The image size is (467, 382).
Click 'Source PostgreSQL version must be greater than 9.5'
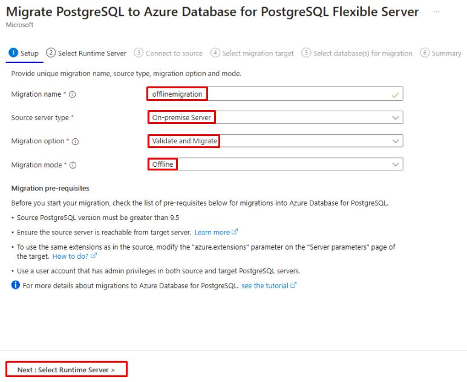[98, 218]
